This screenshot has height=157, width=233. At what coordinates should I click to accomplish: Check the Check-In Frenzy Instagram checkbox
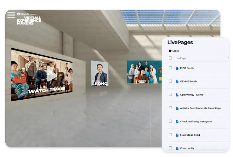[170, 121]
